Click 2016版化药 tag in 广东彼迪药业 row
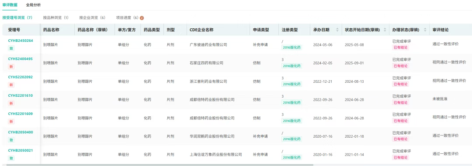Viewport: 472px width, 166px height. pyautogui.click(x=292, y=47)
